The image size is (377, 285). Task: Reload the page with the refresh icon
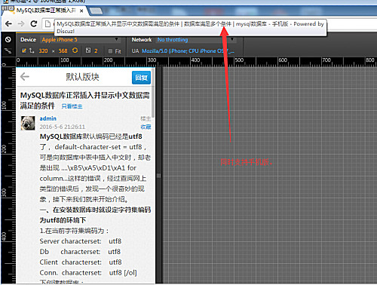click(34, 24)
